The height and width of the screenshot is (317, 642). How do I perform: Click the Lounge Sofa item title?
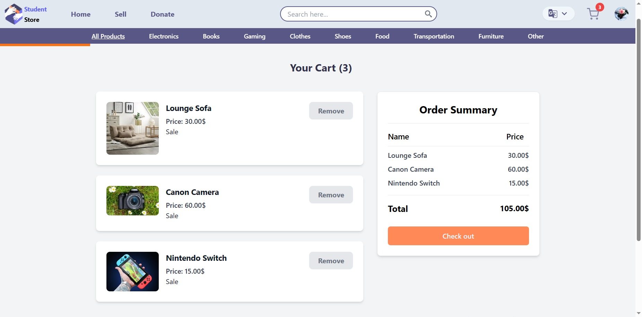pyautogui.click(x=189, y=108)
